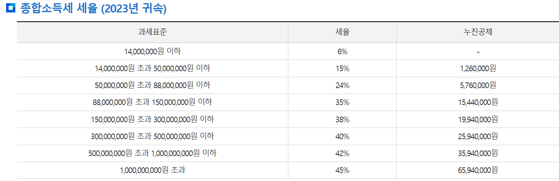The height and width of the screenshot is (181, 559).
Task: Select the 1,260,000원 deduction cell
Action: pyautogui.click(x=478, y=68)
